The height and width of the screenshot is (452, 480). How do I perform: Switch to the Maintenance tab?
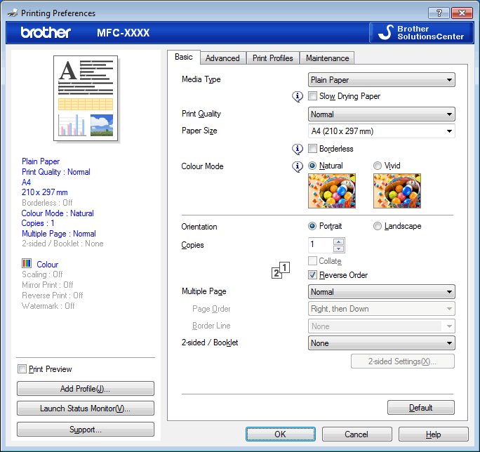pyautogui.click(x=327, y=58)
